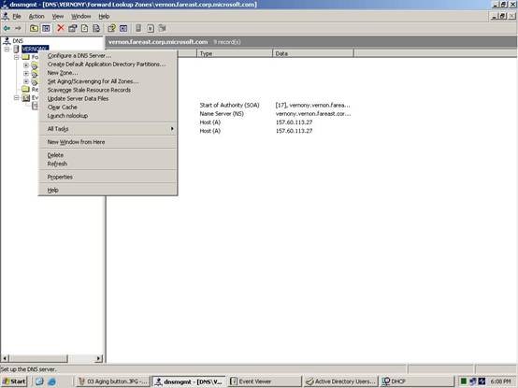Sort records by the Data column header
518x388 pixels.
click(313, 53)
